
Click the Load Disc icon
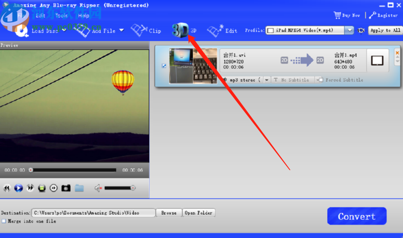click(21, 31)
